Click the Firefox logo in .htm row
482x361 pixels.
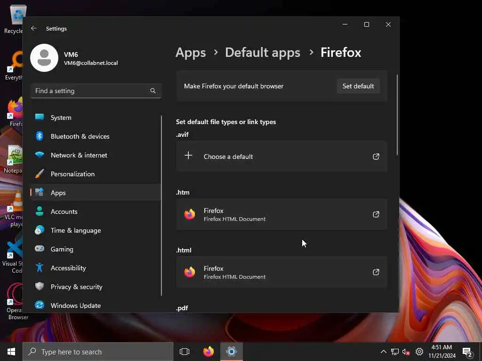[190, 214]
